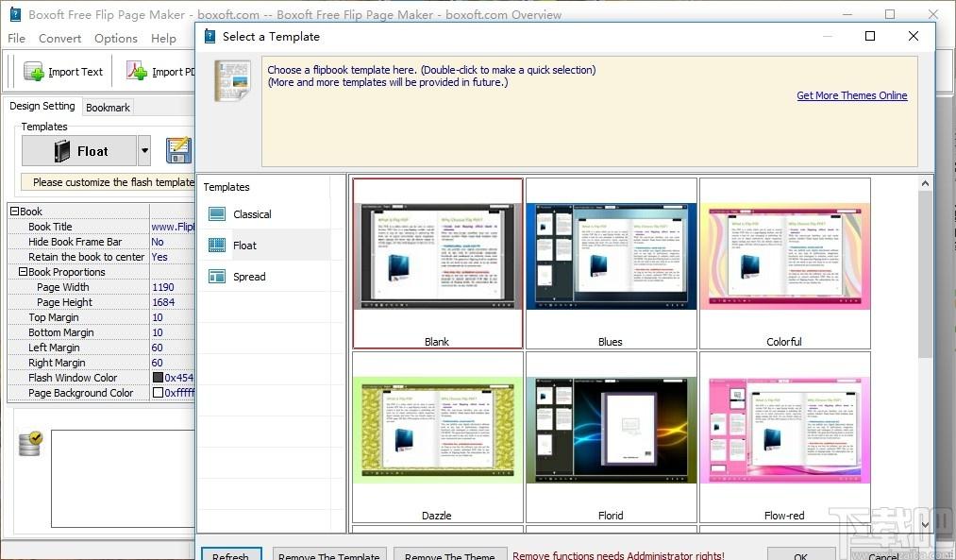Image resolution: width=956 pixels, height=560 pixels.
Task: Select the Dazzle theme thumbnail
Action: pos(438,437)
